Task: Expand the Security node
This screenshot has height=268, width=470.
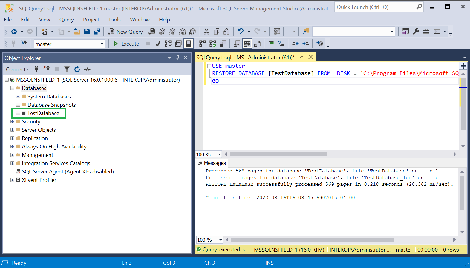Action: [x=12, y=122]
